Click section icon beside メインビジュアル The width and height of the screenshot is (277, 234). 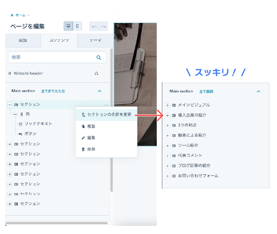pyautogui.click(x=174, y=105)
